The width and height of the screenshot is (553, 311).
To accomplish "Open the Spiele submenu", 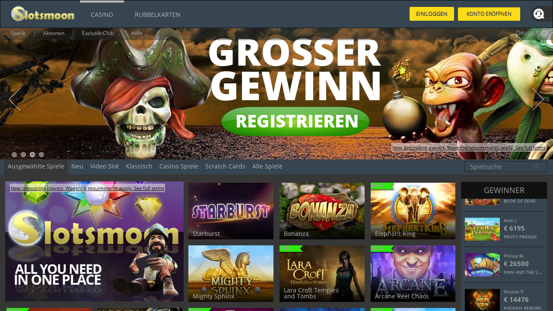I will (x=18, y=33).
